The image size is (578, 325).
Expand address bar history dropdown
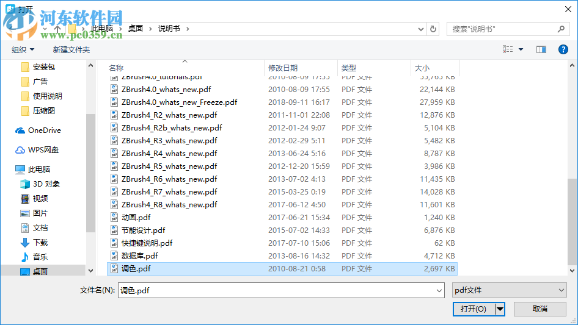(420, 29)
